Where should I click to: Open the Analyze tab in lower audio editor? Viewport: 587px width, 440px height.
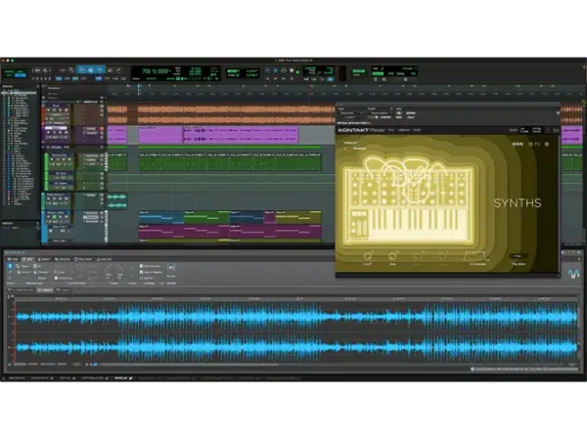click(x=105, y=259)
